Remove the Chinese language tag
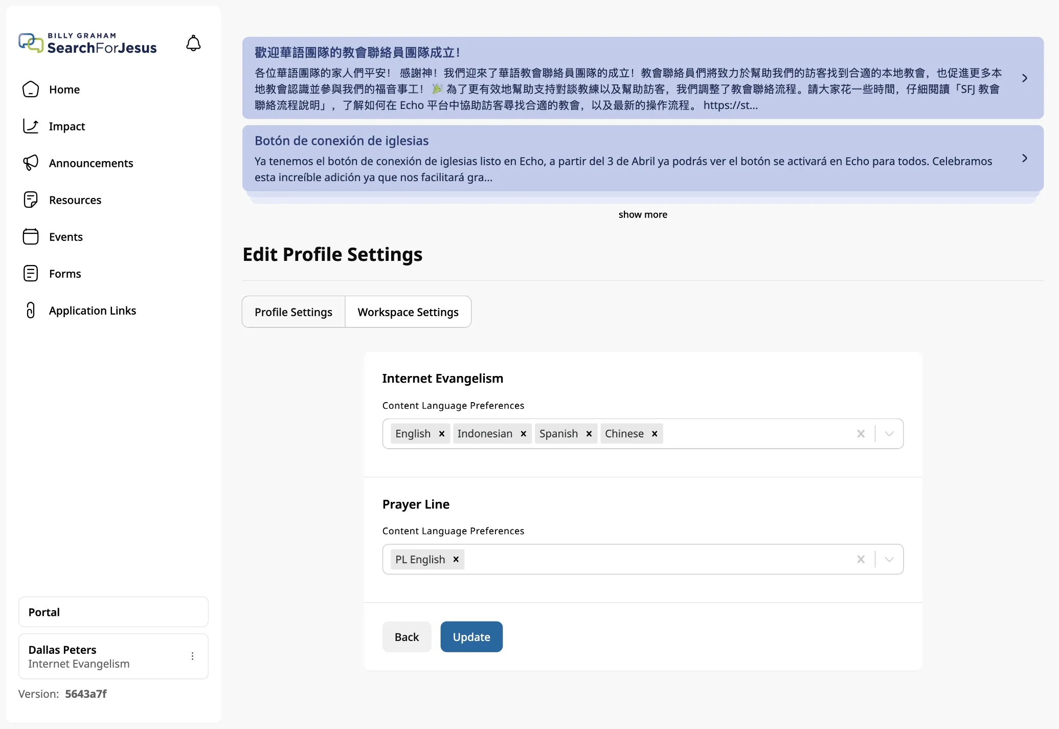The height and width of the screenshot is (729, 1059). click(x=654, y=434)
